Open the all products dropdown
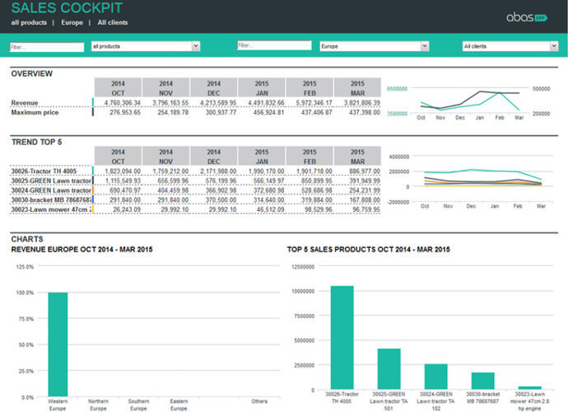568x412 pixels. 145,47
